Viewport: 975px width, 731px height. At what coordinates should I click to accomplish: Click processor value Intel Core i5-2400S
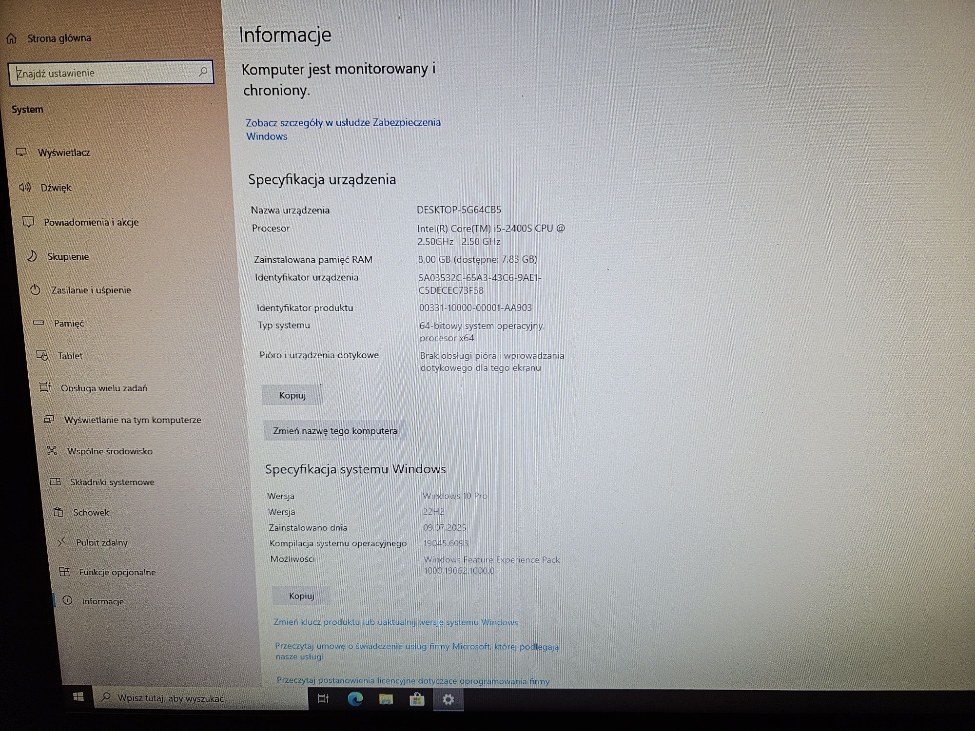491,234
